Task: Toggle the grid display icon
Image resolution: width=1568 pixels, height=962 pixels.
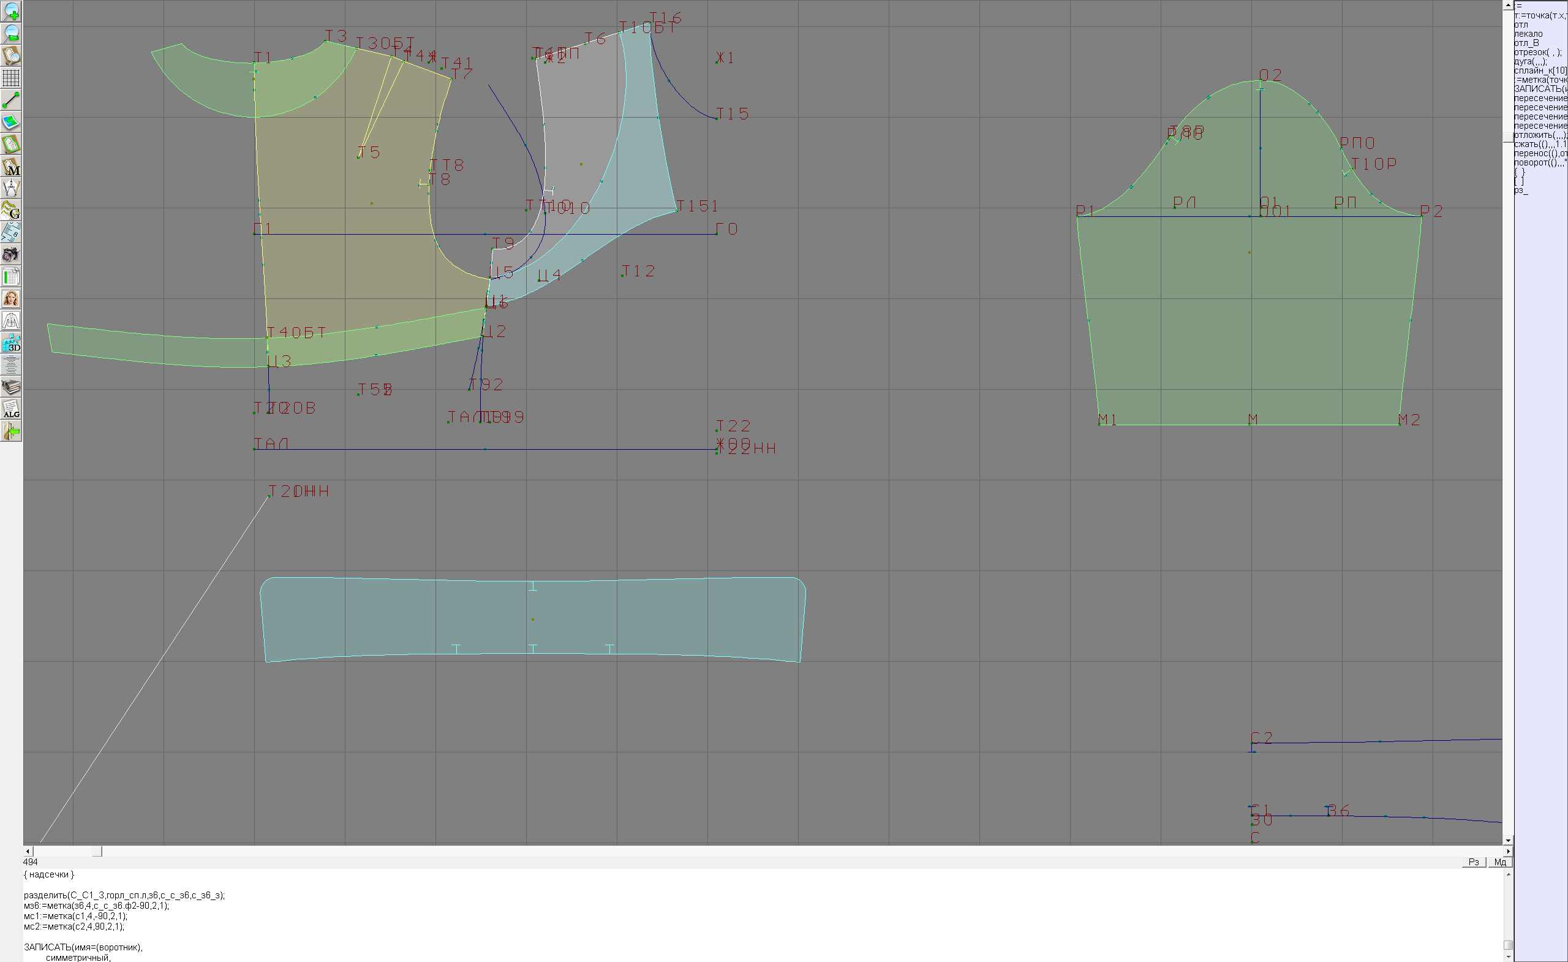Action: point(12,78)
